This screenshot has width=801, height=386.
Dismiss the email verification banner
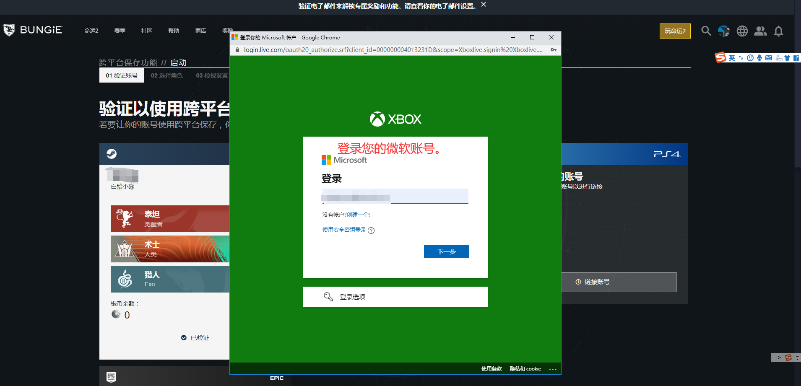point(484,5)
